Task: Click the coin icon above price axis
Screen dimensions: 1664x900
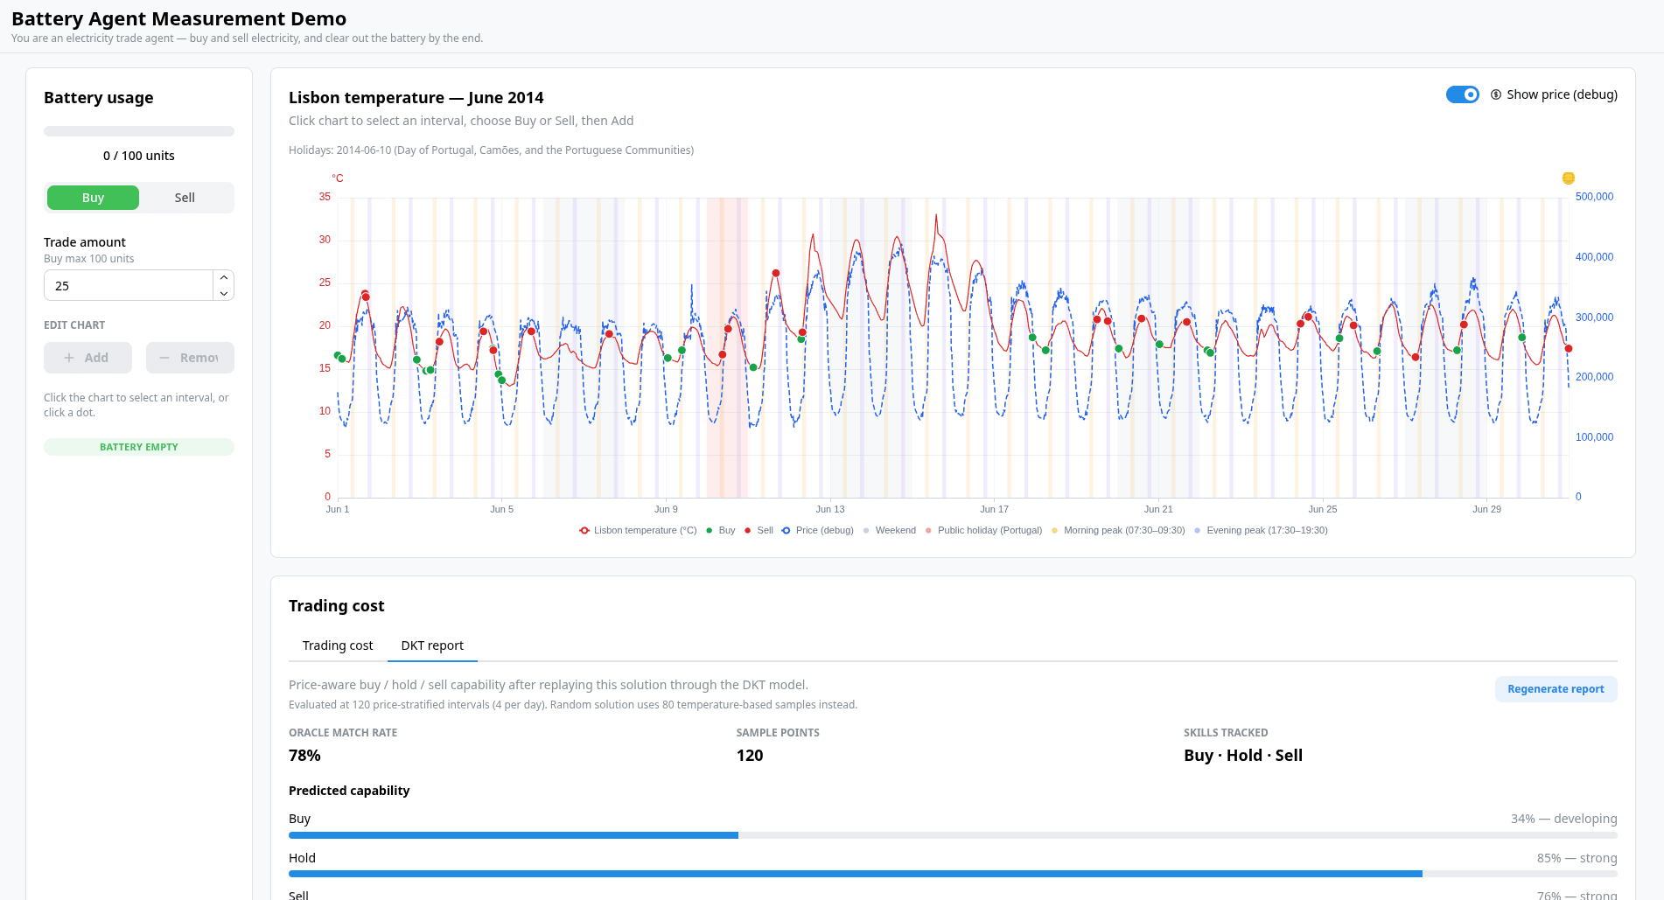Action: coord(1569,178)
